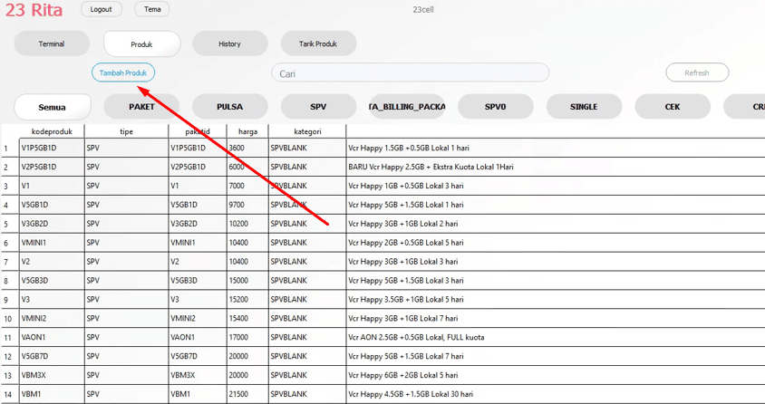
Task: Switch to the Terminal tab
Action: point(52,43)
